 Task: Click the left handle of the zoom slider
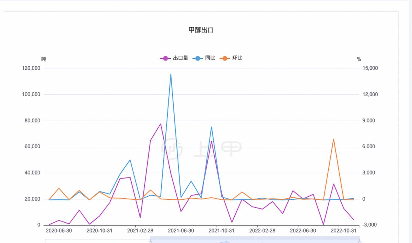(x=150, y=241)
